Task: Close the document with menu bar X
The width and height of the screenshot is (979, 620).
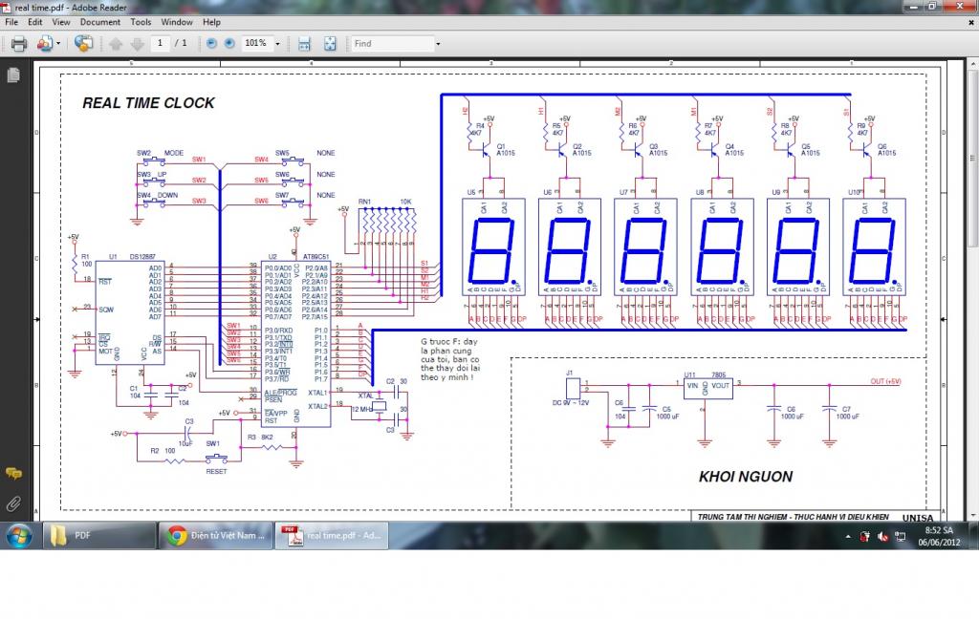Action: (x=971, y=22)
